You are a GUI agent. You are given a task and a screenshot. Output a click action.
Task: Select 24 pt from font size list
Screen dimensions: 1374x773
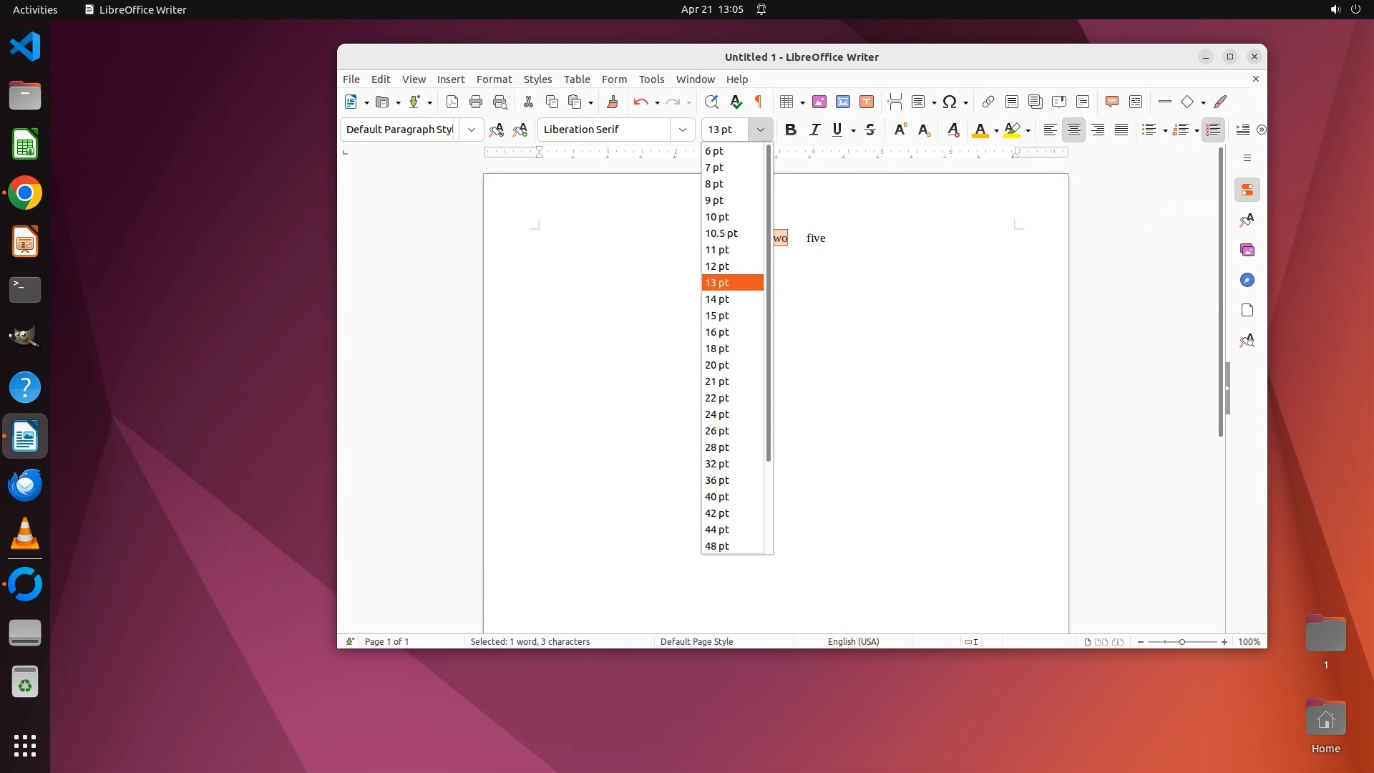[x=717, y=414]
